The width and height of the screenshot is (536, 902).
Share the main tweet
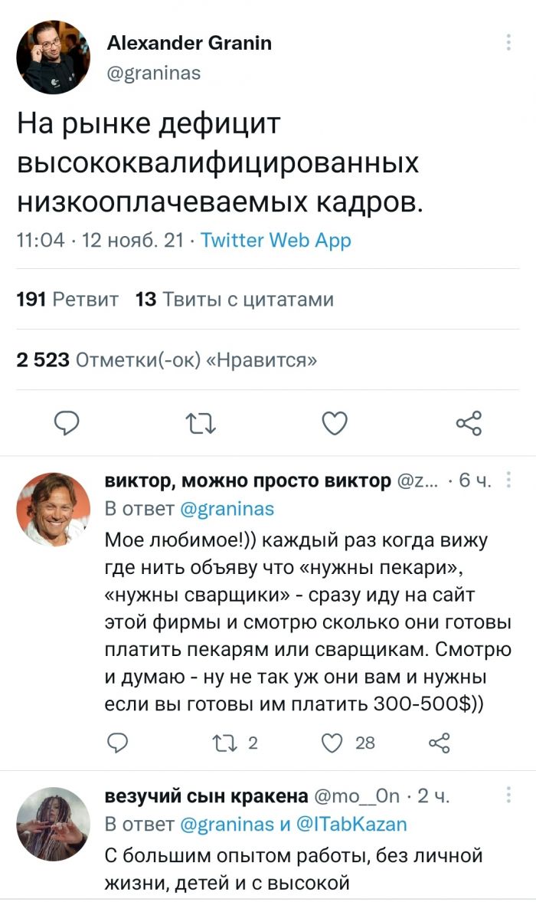pos(468,422)
